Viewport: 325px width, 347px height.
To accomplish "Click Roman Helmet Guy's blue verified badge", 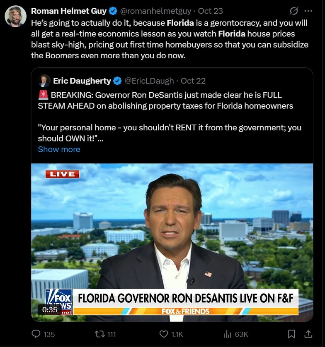I will 113,11.
